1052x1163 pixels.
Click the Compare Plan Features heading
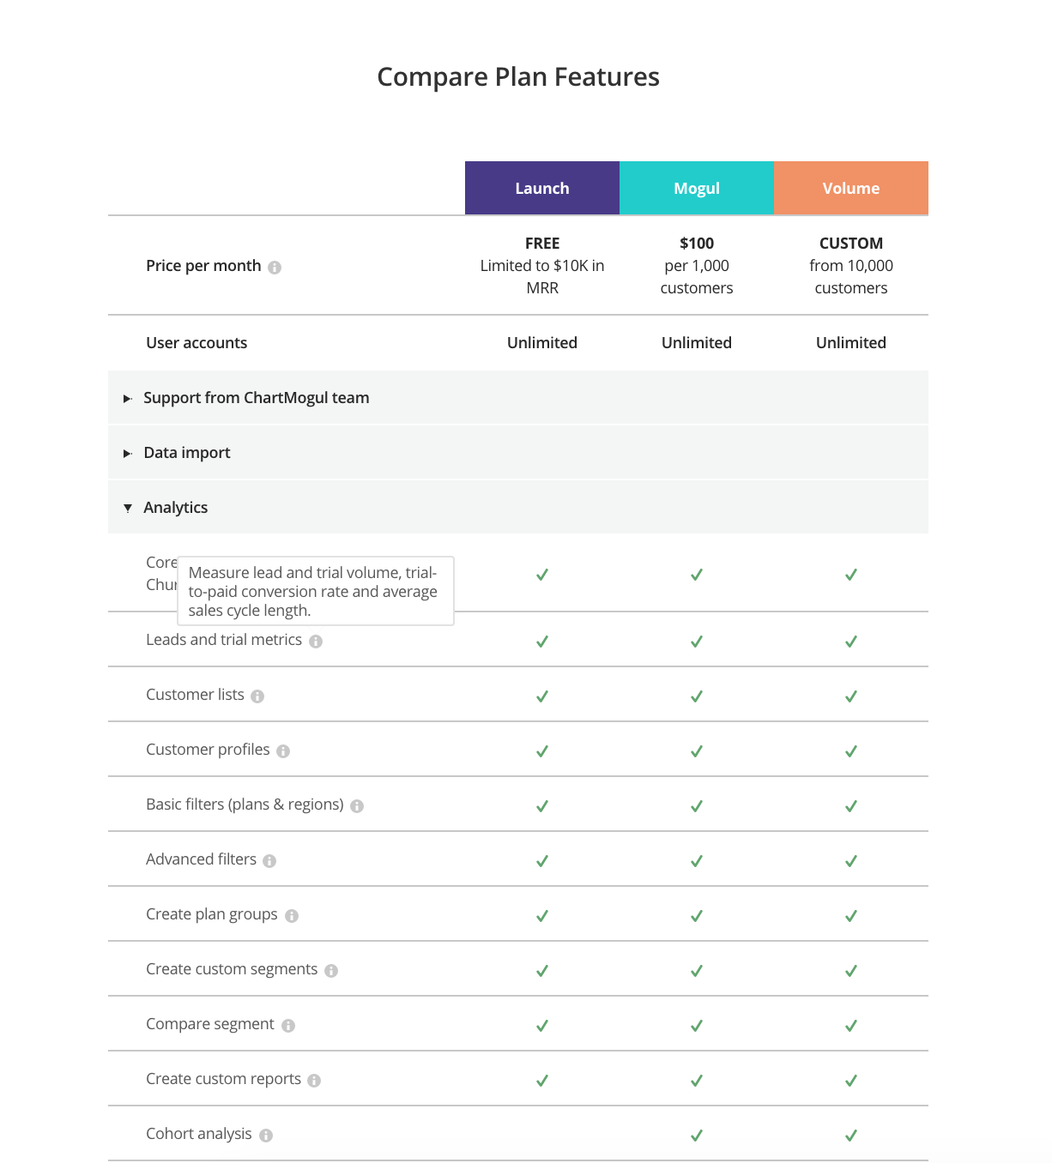(518, 77)
